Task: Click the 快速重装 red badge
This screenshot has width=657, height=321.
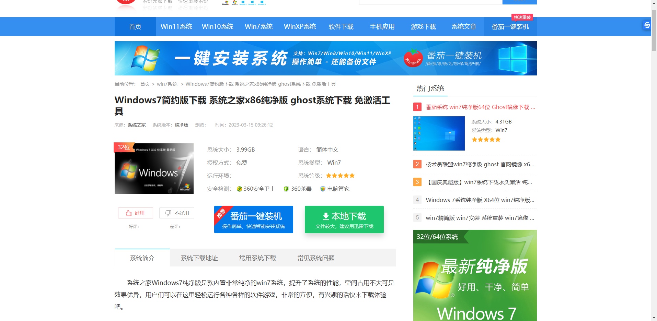Action: [x=522, y=17]
